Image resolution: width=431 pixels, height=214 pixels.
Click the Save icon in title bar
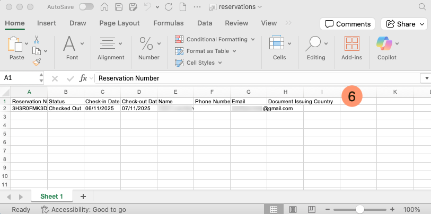tap(119, 7)
